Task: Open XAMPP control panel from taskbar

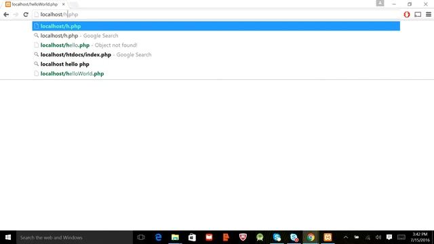Action: coord(328,237)
